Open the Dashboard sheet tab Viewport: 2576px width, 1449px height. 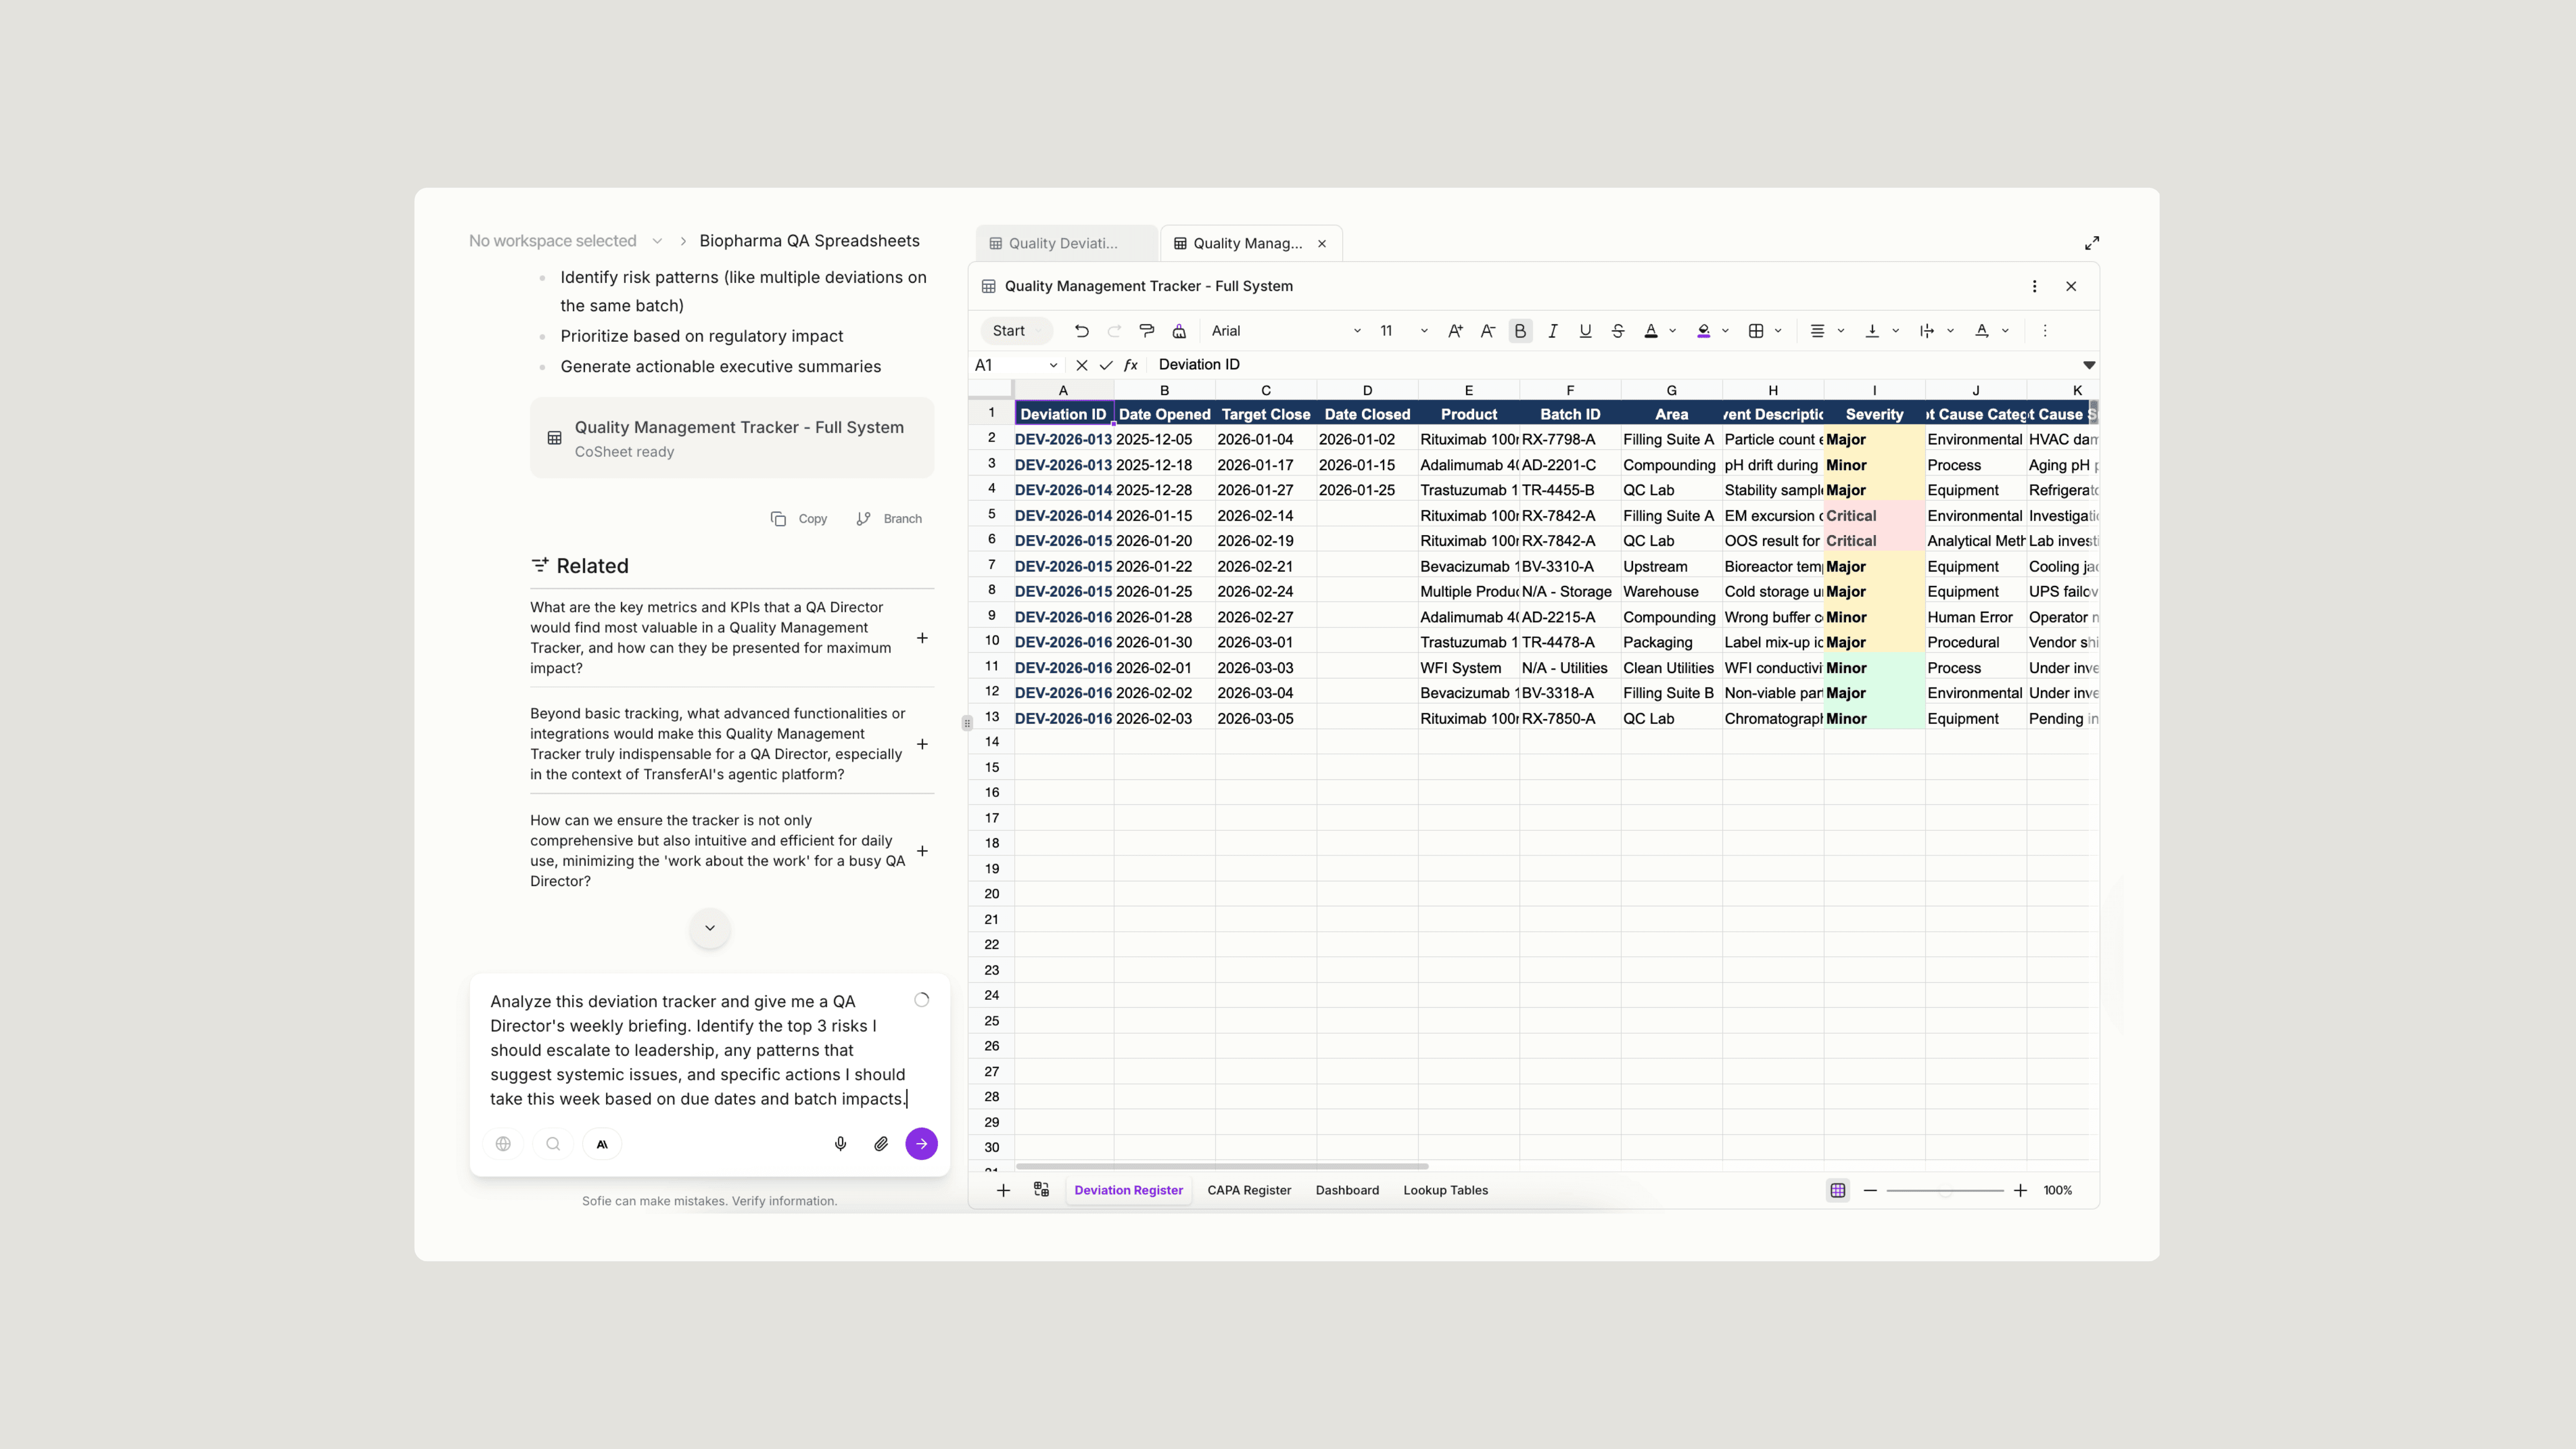pos(1346,1190)
